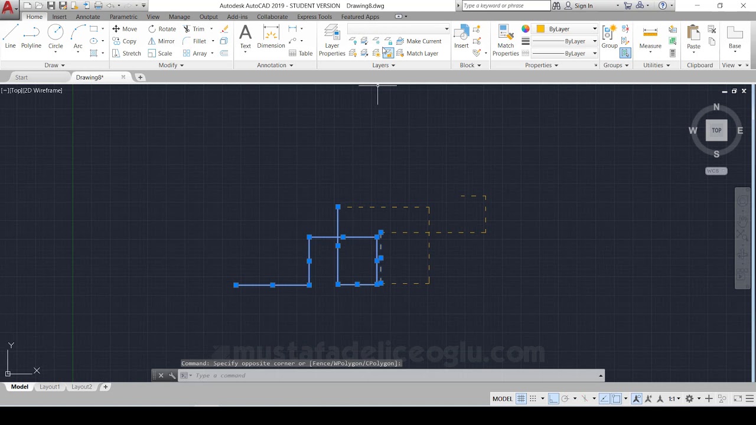Select the Text annotation tool

pyautogui.click(x=245, y=37)
